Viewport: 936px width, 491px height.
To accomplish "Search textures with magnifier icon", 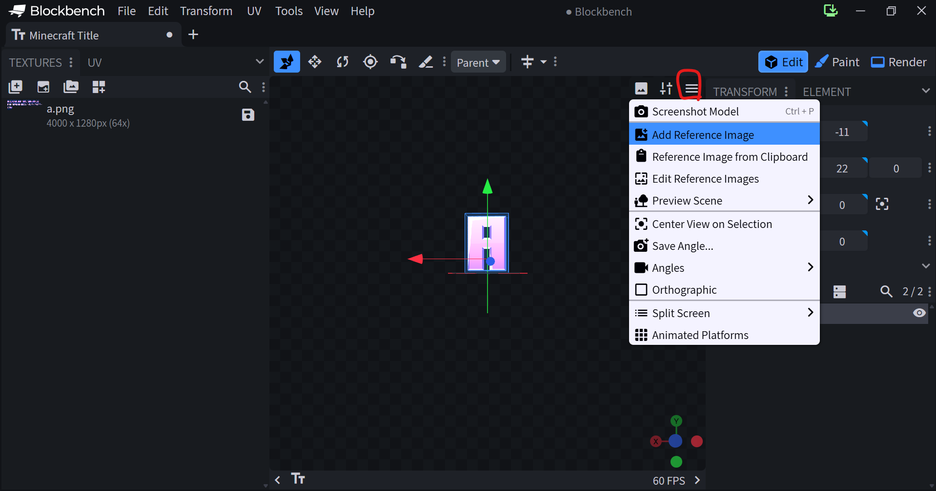I will pos(245,87).
